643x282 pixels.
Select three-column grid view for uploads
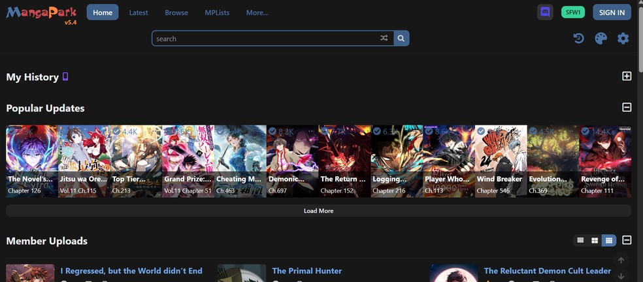(x=609, y=240)
